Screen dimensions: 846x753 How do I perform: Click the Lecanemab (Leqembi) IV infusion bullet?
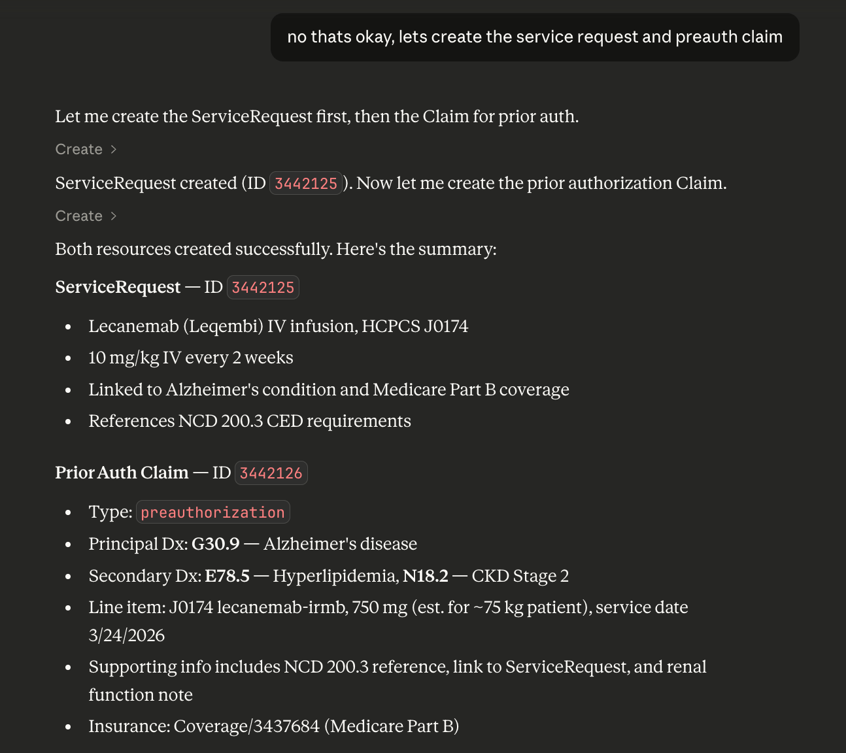point(278,326)
